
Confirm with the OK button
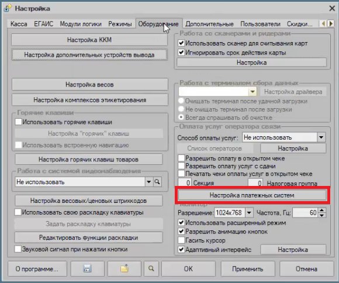(188, 269)
